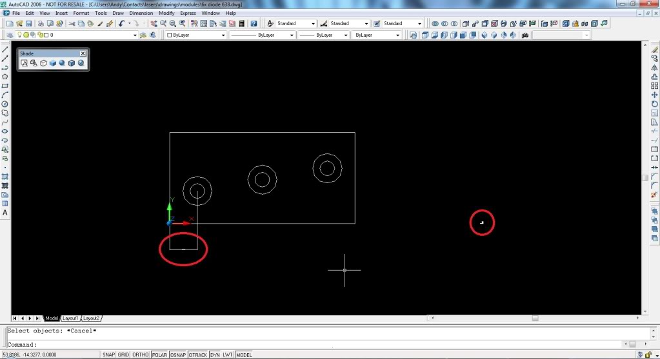This screenshot has height=359, width=660.
Task: Click the Gouraud Shaded sphere icon
Action: [62, 63]
